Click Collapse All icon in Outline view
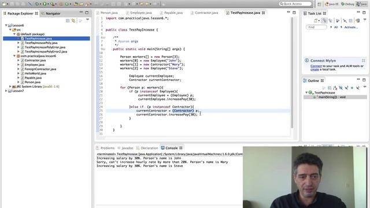Screen dimensions: 370x208 click(x=330, y=88)
